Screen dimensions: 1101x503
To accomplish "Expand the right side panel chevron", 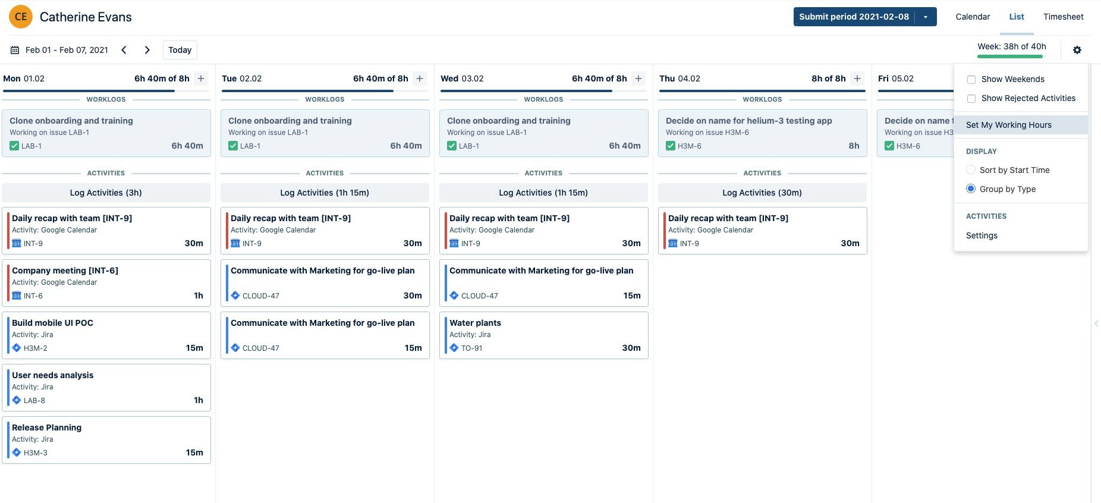I will coord(1096,323).
